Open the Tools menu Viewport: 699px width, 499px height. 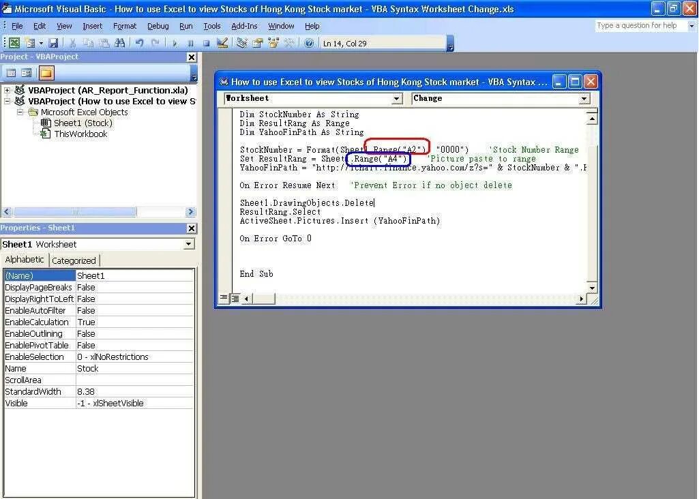pos(212,27)
